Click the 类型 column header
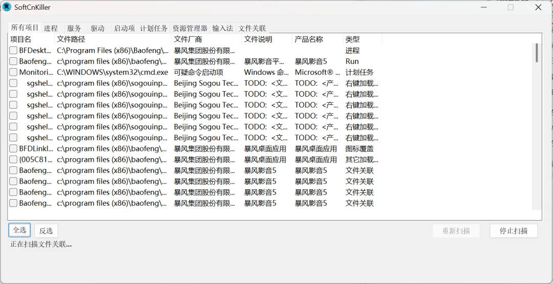Image resolution: width=553 pixels, height=284 pixels. [362, 39]
